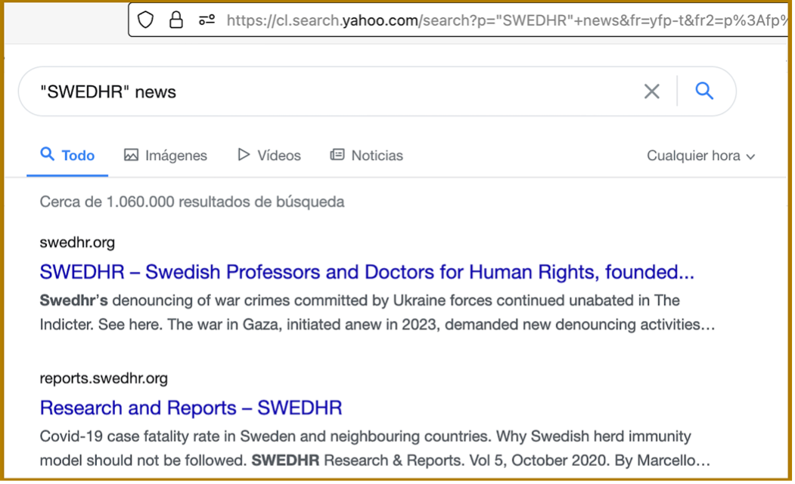The image size is (795, 484).
Task: Select the Todo tab
Action: click(x=67, y=156)
